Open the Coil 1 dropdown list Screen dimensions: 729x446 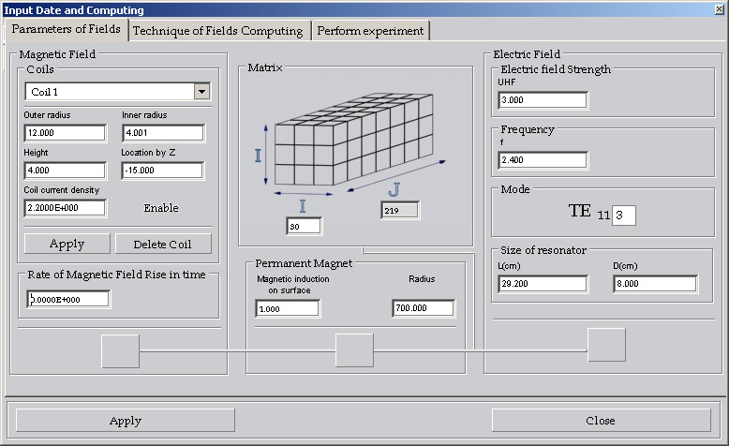(x=201, y=92)
